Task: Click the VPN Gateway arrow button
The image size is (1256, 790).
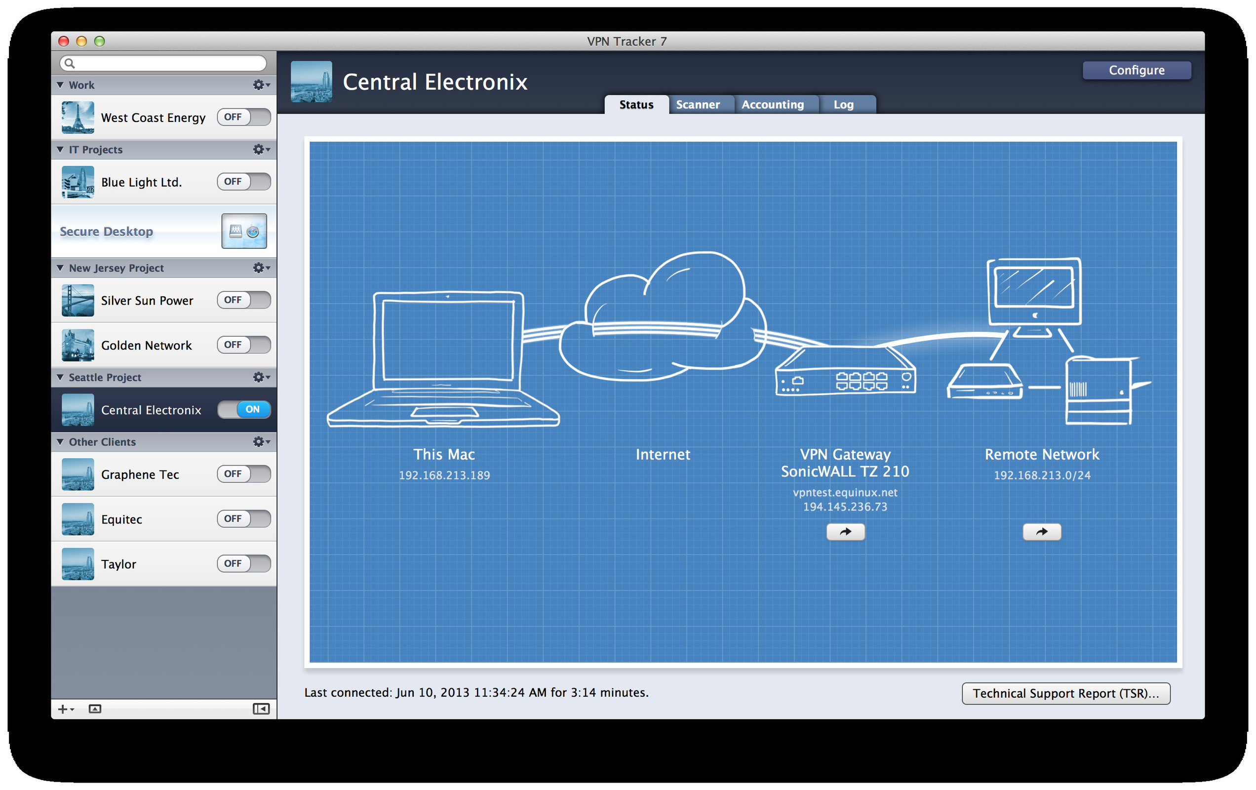Action: pyautogui.click(x=845, y=532)
